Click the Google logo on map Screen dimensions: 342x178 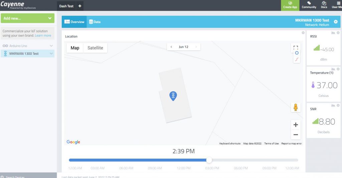pyautogui.click(x=73, y=142)
